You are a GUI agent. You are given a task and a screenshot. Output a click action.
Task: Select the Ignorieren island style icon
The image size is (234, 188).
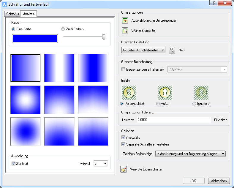(201, 93)
